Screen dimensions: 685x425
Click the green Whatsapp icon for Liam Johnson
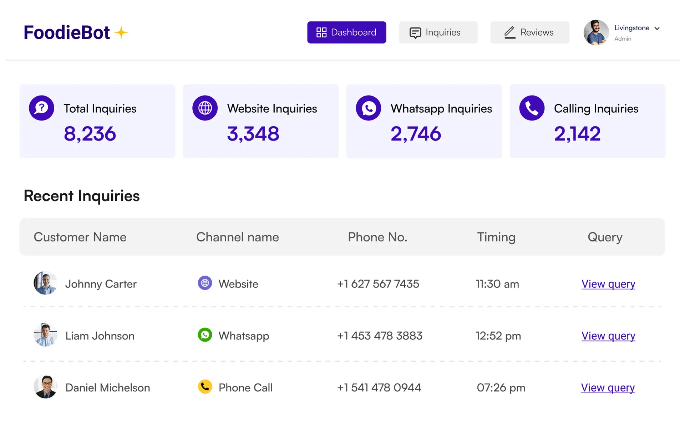point(205,335)
